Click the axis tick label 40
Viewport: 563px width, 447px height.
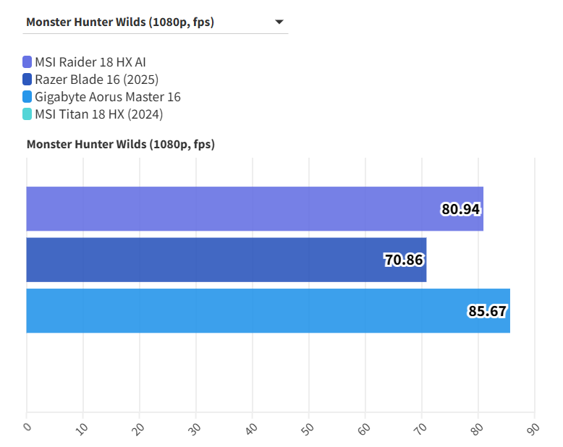click(x=251, y=429)
